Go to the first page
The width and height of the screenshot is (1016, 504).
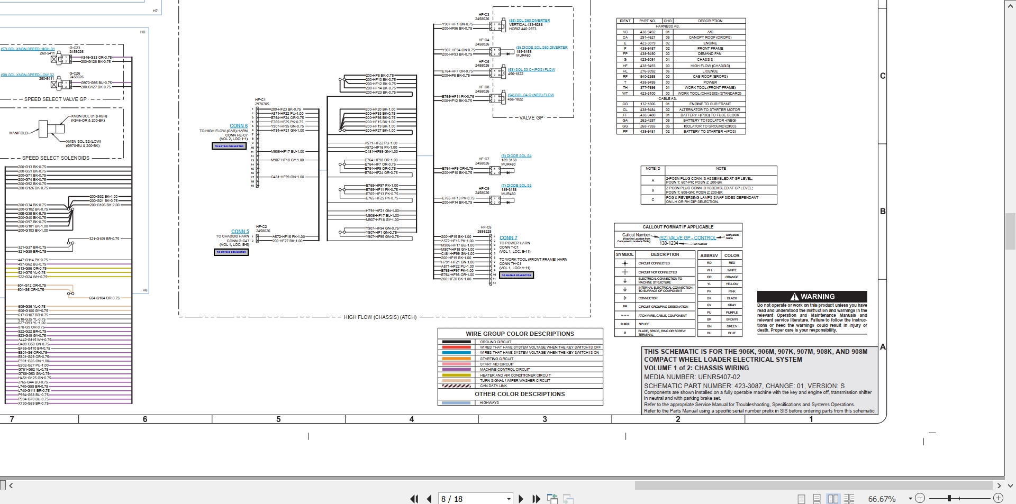point(414,499)
